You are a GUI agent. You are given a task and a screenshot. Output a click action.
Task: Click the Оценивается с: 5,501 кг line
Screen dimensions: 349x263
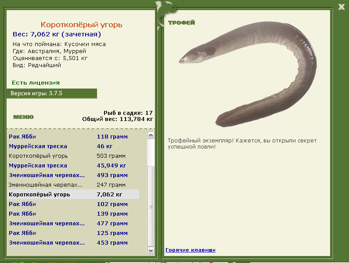(x=50, y=58)
